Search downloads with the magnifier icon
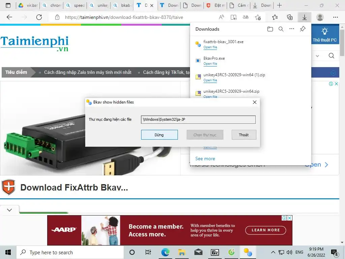The height and width of the screenshot is (259, 345). point(281,29)
